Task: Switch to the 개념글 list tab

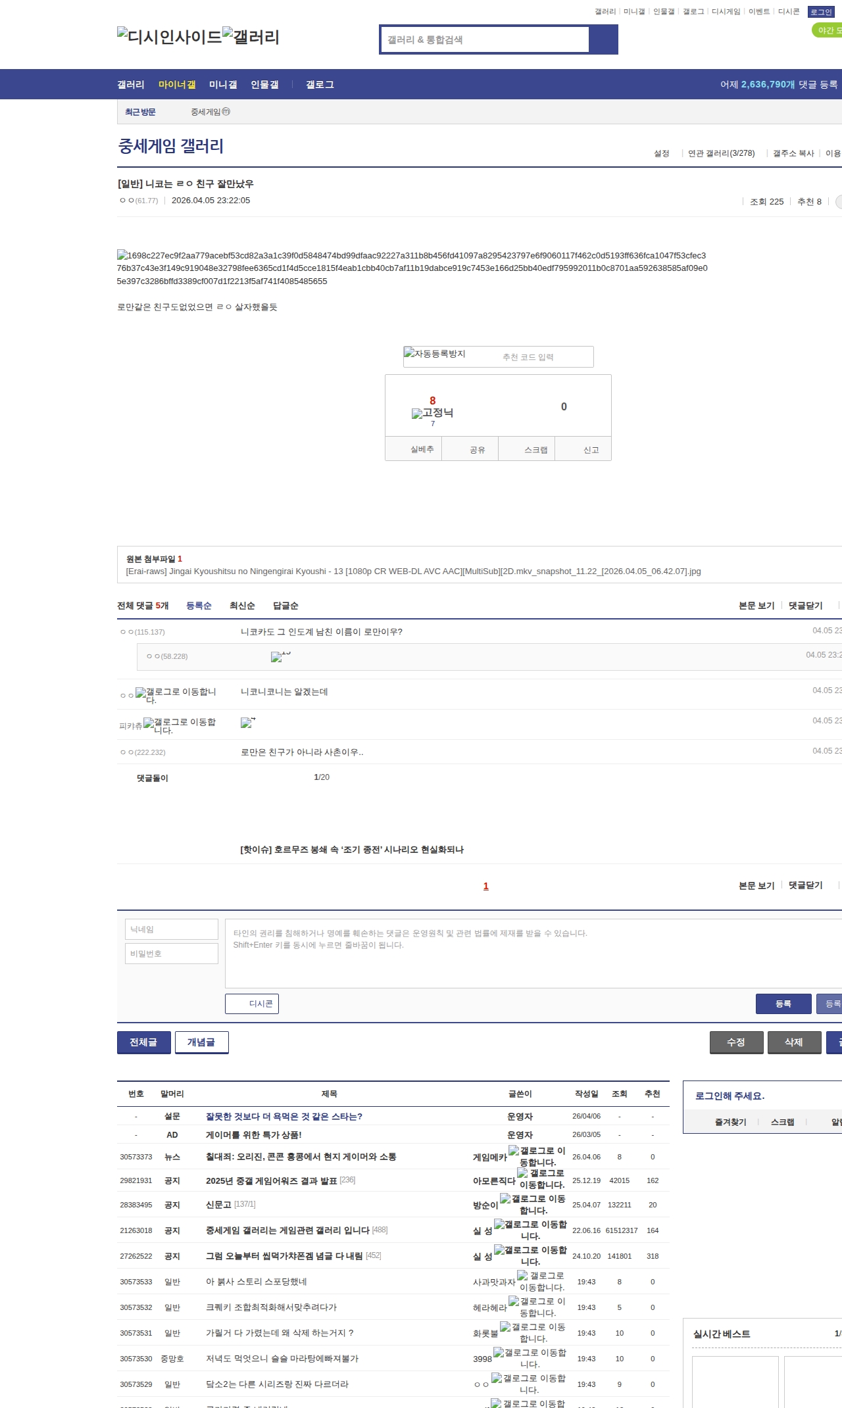Action: pyautogui.click(x=202, y=1042)
